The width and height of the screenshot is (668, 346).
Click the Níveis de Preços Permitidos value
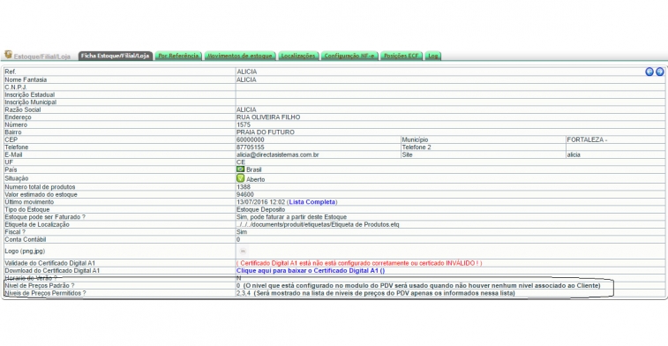pyautogui.click(x=376, y=293)
